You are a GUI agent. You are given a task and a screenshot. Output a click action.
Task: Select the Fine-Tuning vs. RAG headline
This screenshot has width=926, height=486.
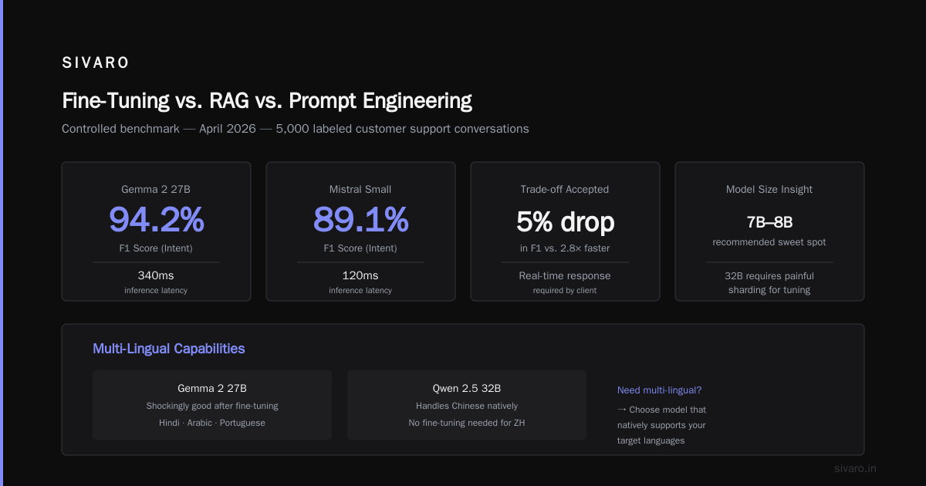coord(267,100)
